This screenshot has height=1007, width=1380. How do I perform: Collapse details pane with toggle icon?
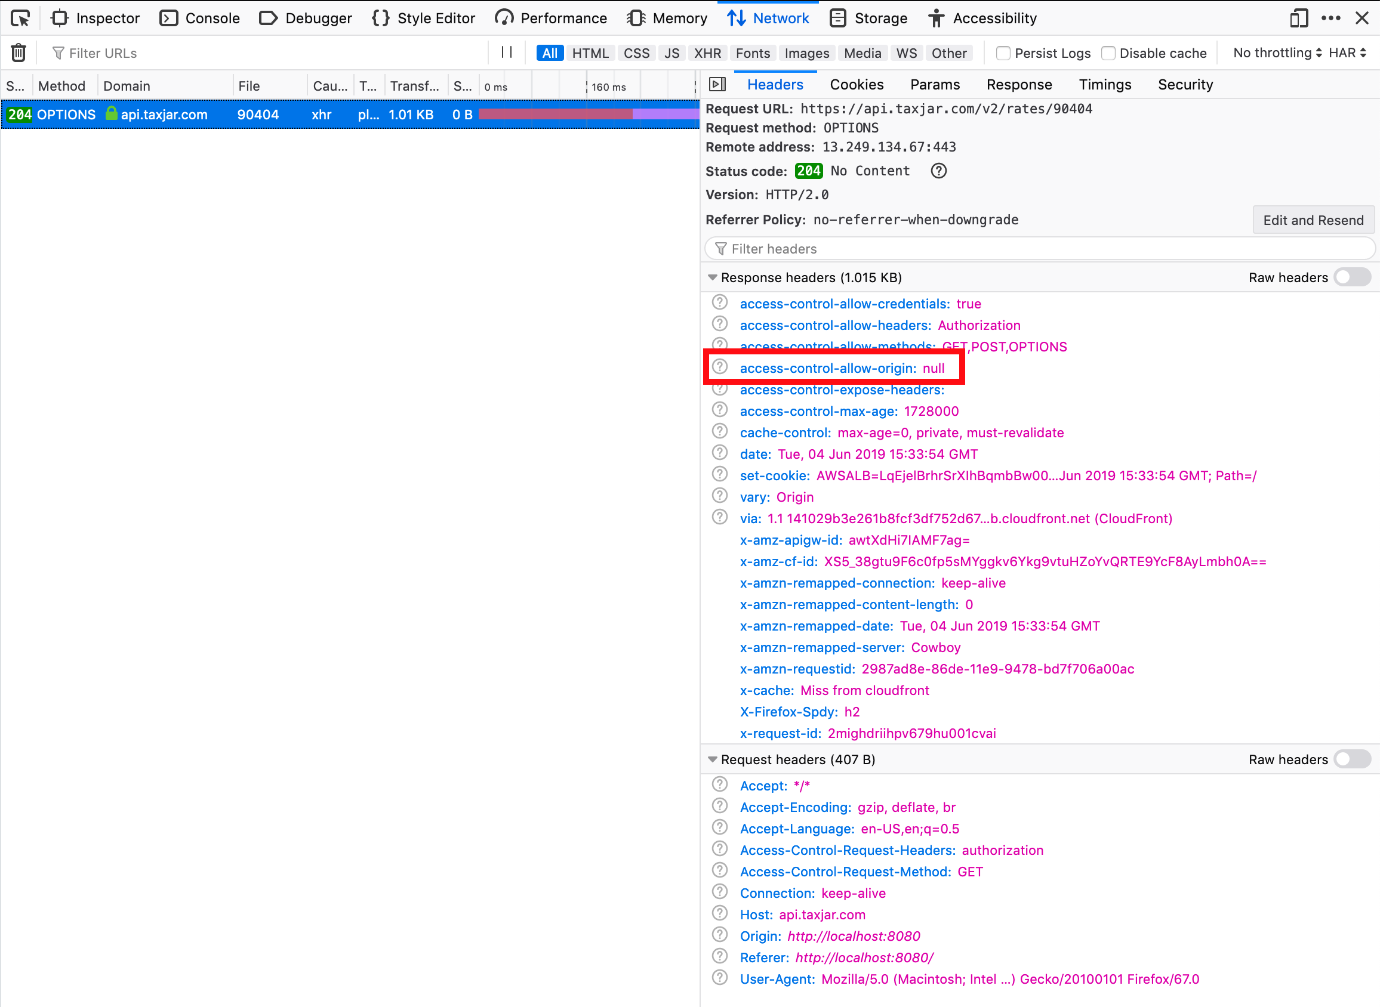tap(717, 85)
